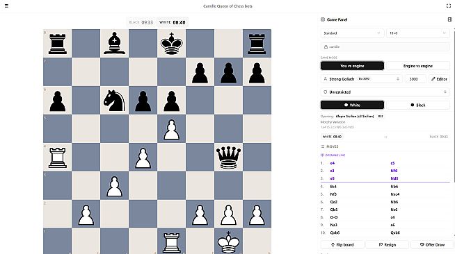Select the white pawn on g2

pyautogui.click(x=228, y=215)
